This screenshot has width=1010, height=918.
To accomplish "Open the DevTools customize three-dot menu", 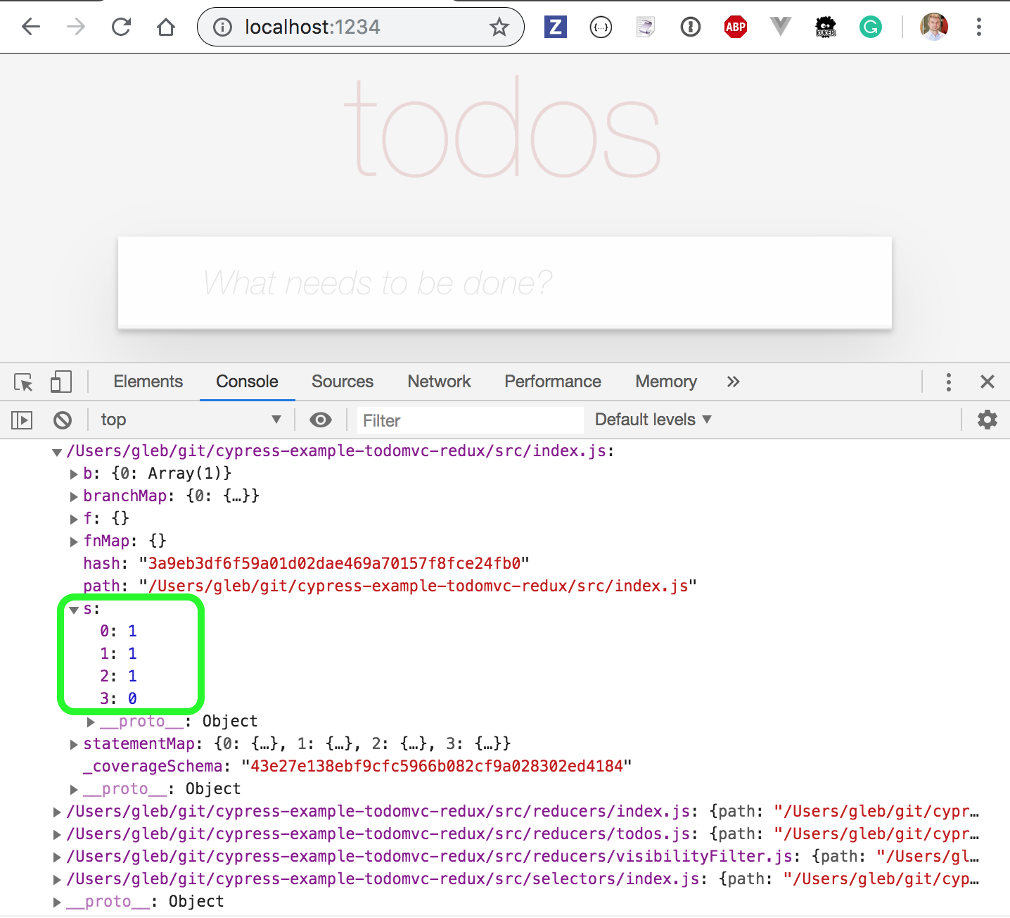I will coord(949,382).
